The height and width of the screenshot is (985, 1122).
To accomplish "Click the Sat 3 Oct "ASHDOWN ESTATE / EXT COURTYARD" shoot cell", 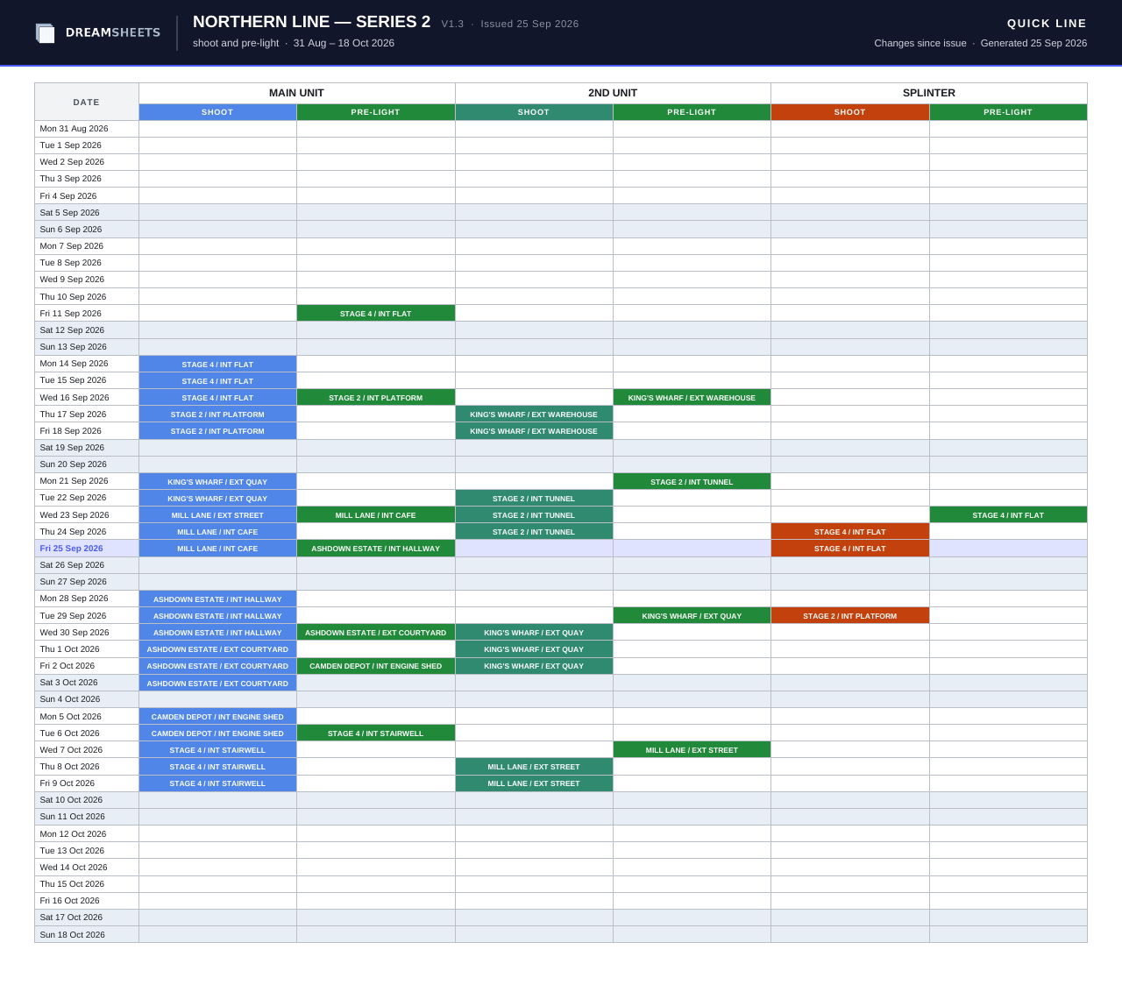I will (217, 684).
